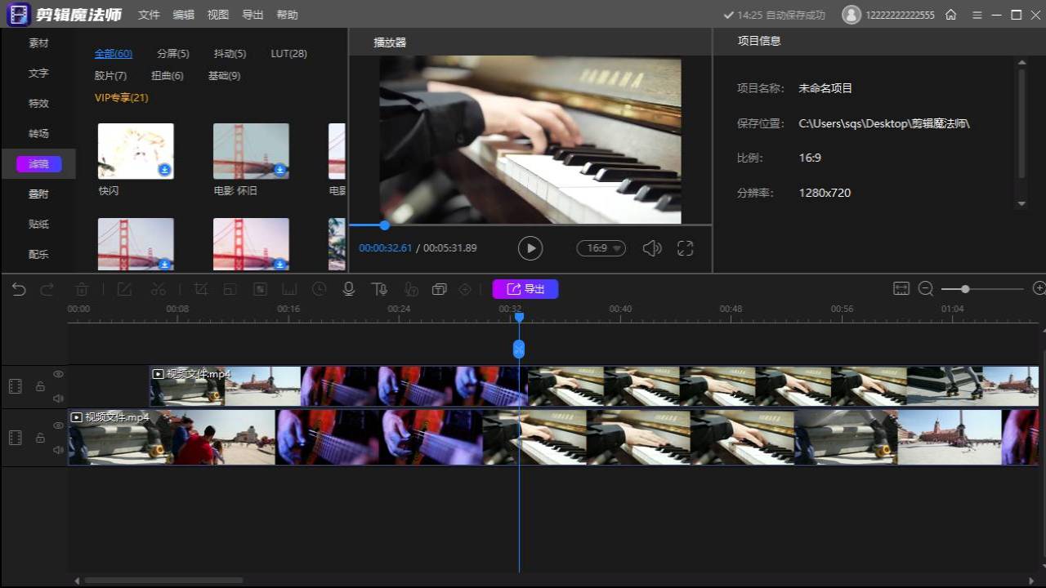Screen dimensions: 1046x588
Task: Lock the bottom video track
Action: point(40,437)
